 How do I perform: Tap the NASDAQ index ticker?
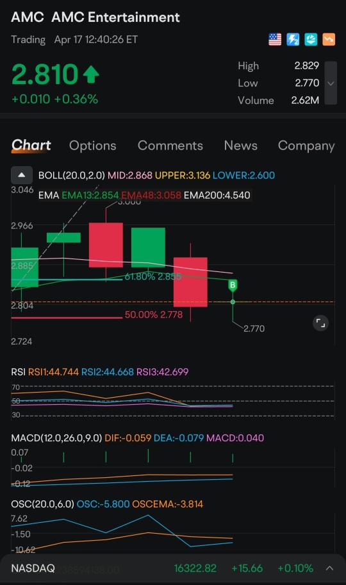33,568
